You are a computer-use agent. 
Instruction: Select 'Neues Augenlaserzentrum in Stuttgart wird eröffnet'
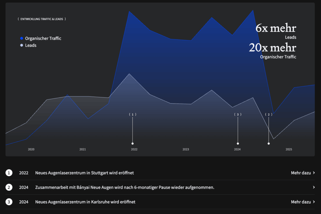pyautogui.click(x=85, y=173)
